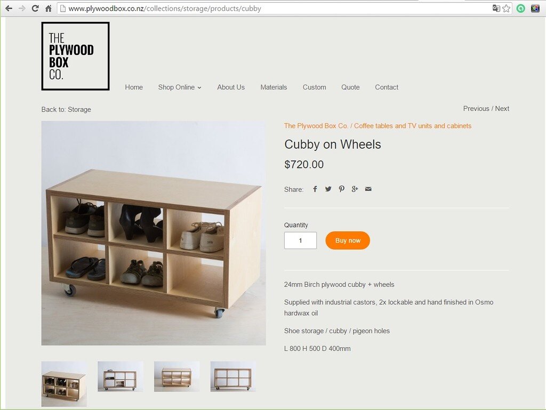
Task: Click browser back arrow
Action: coord(9,9)
